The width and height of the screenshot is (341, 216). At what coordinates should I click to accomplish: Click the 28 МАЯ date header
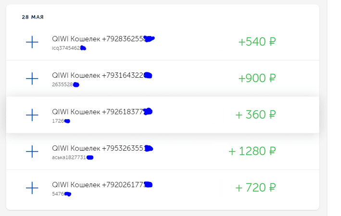click(x=33, y=17)
